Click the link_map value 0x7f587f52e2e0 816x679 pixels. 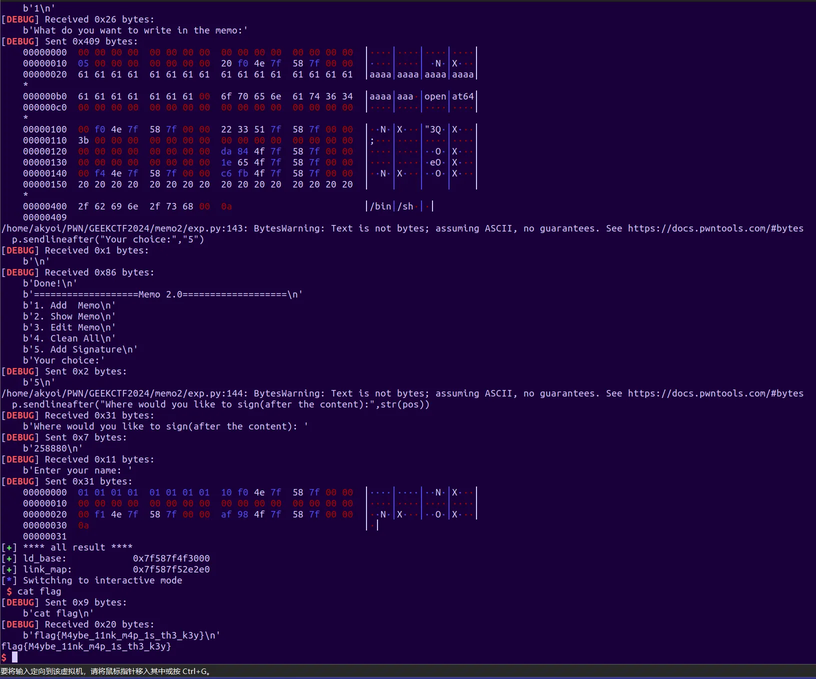171,569
